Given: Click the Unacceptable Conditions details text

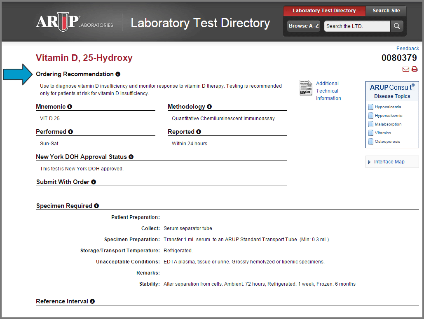Looking at the screenshot, I should click(x=244, y=262).
